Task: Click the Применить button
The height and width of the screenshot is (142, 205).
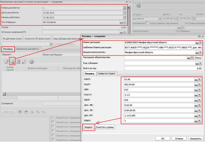Action: click(196, 138)
